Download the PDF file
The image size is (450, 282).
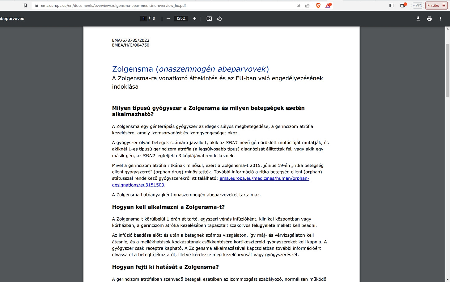point(418,19)
